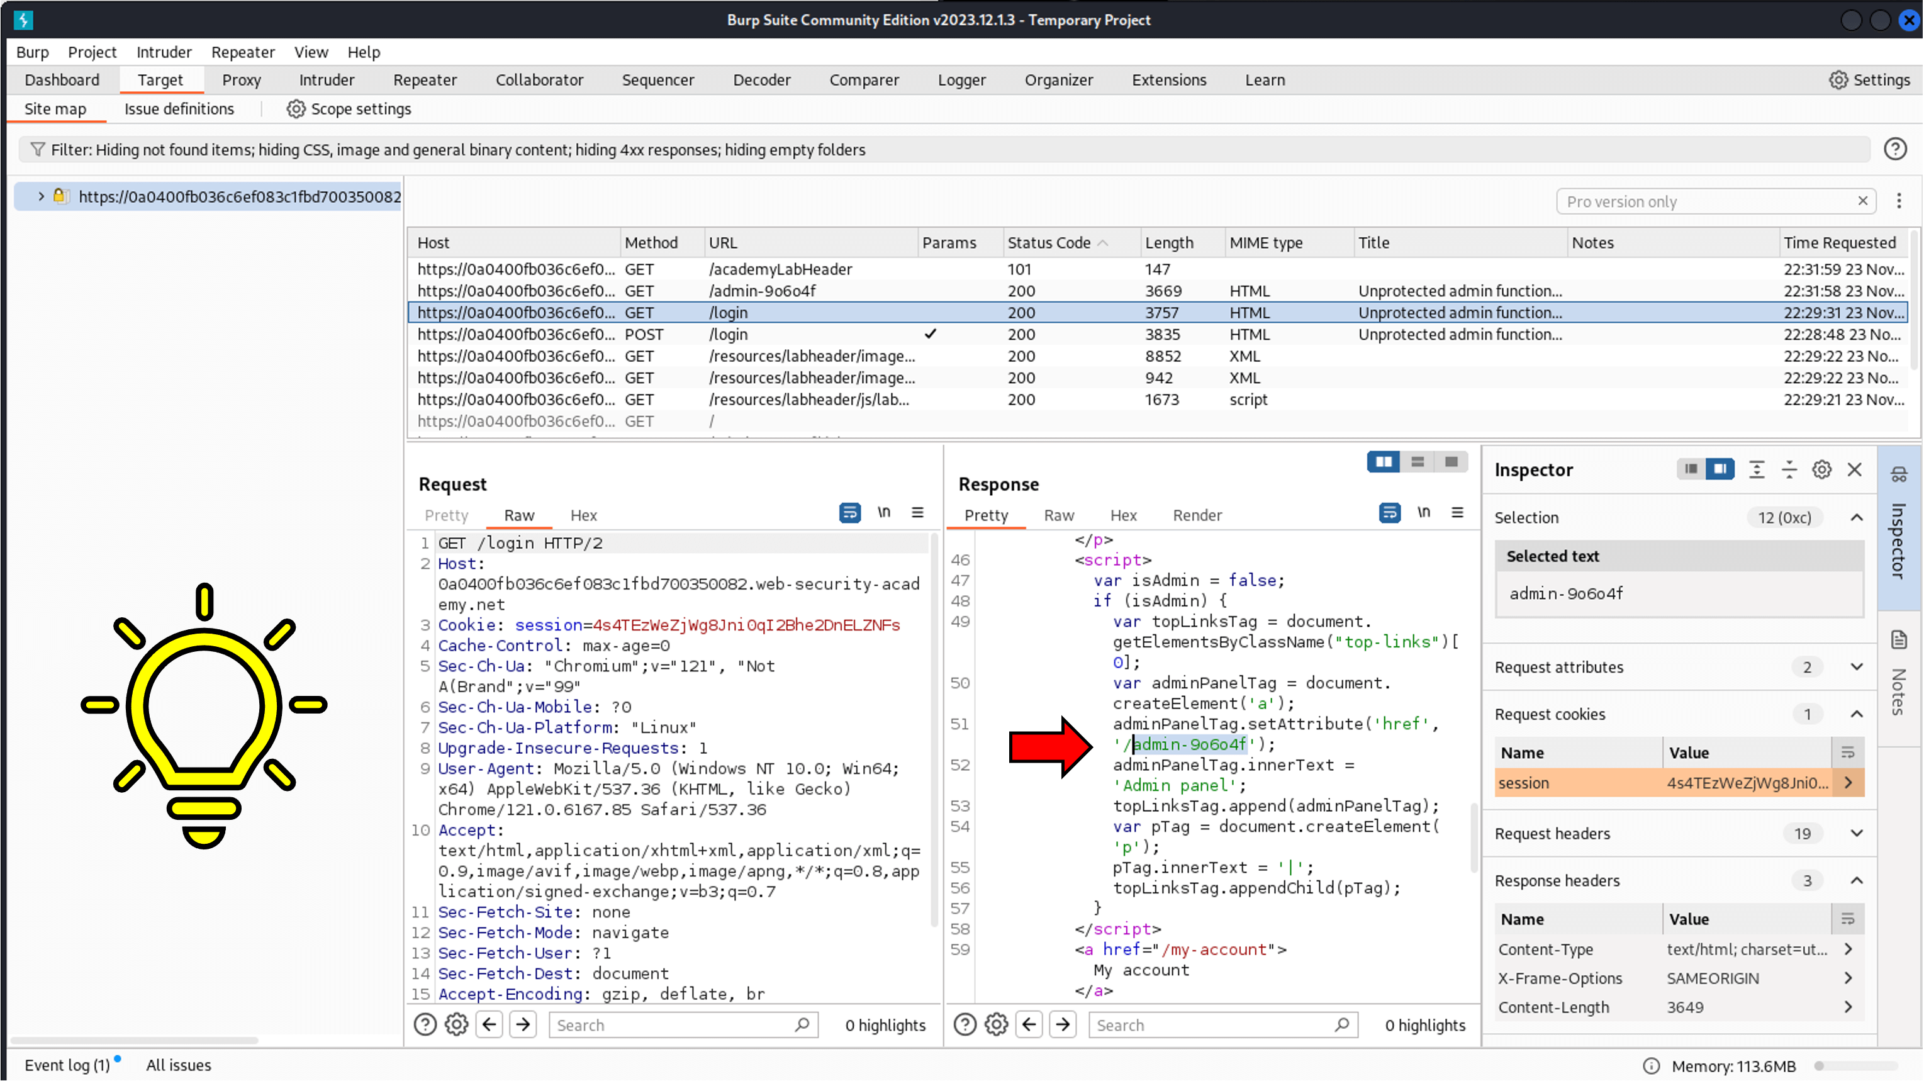Switch Request view to Hex
Screen dimensions: 1924x1081
pyautogui.click(x=583, y=515)
